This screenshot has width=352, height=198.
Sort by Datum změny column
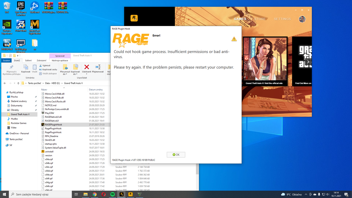96,90
